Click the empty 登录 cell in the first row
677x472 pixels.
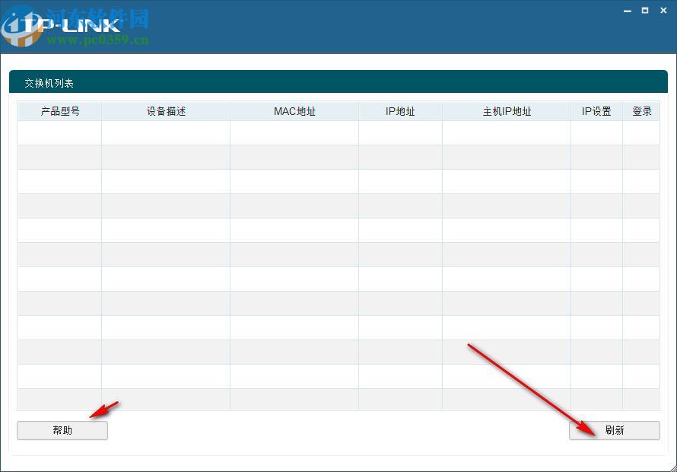click(641, 132)
